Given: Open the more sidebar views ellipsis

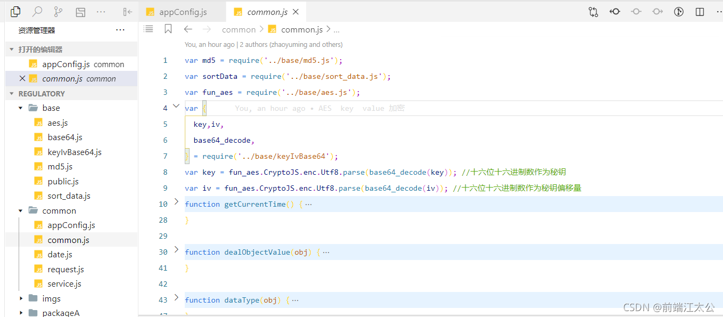Looking at the screenshot, I should pos(101,12).
